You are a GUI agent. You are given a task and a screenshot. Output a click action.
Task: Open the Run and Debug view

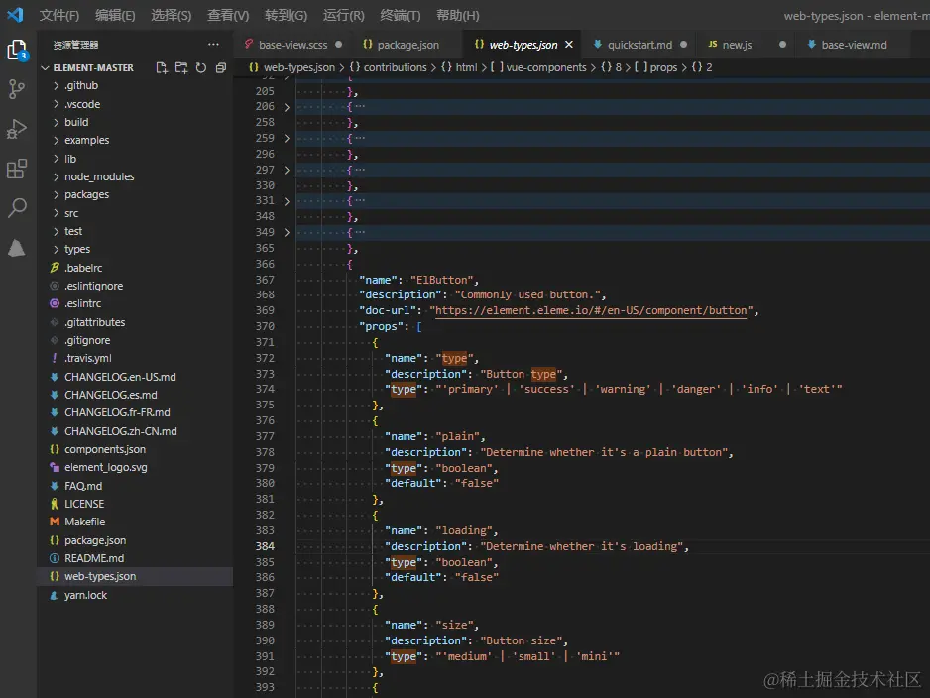[17, 129]
